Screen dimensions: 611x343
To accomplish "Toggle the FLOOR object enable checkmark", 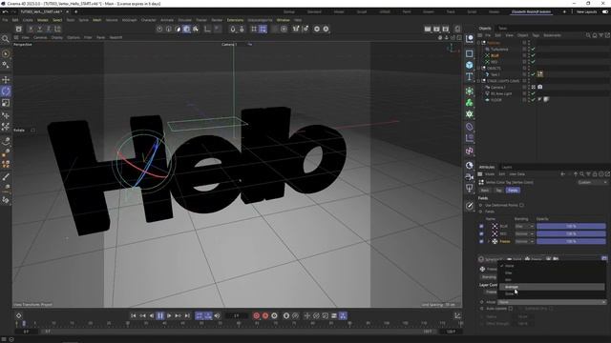I will click(533, 99).
